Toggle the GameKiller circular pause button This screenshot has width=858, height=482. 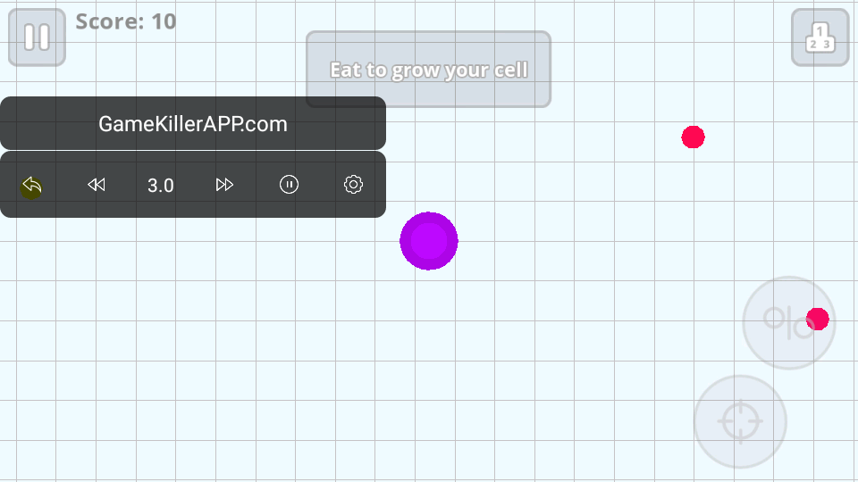[289, 185]
